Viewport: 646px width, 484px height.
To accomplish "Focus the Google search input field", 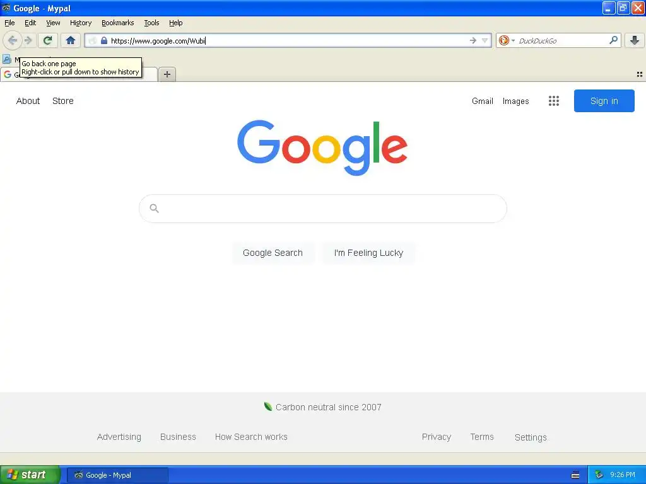I will [323, 209].
